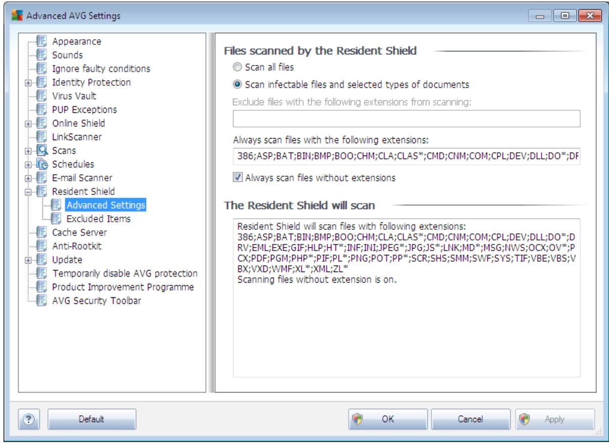
Task: Select Virus Vault in the tree
Action: 74,96
